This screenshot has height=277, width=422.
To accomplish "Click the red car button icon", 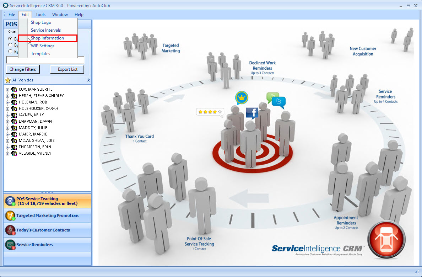I will (386, 239).
